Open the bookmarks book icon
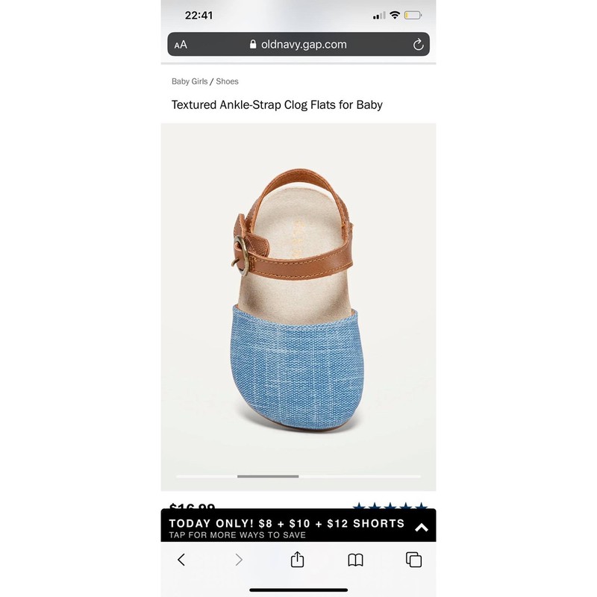Screen dimensions: 597x597 tap(356, 560)
